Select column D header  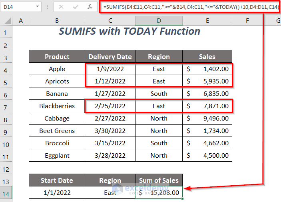coord(159,21)
